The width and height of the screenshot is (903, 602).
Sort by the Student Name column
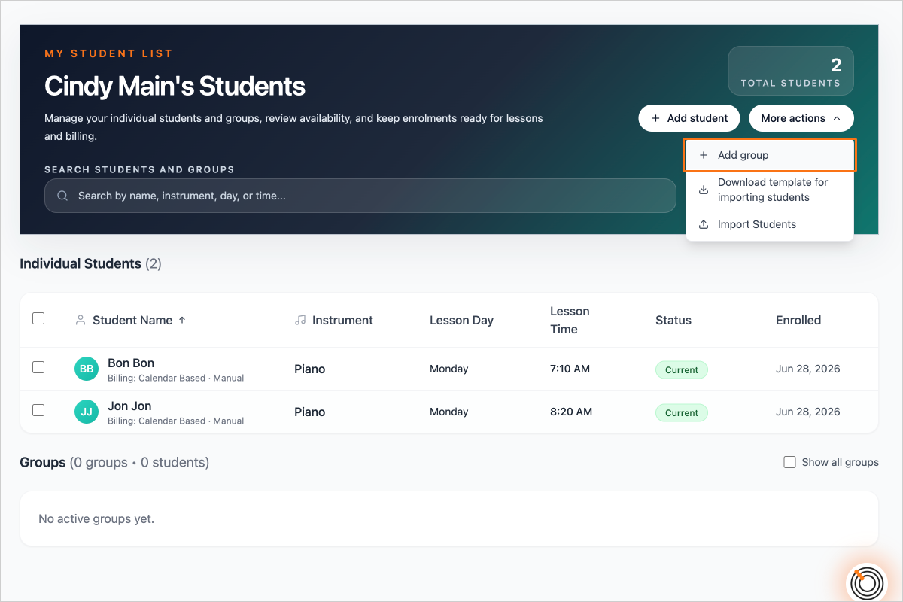132,320
